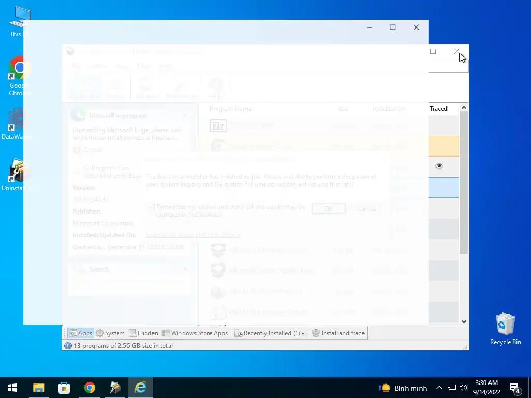
Task: Minimize the front translucent window
Action: point(369,27)
